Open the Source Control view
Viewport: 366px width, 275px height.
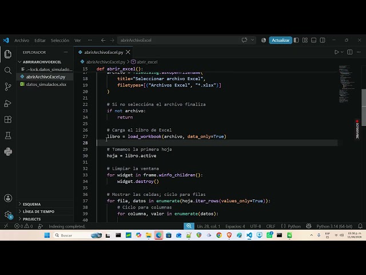point(8,87)
